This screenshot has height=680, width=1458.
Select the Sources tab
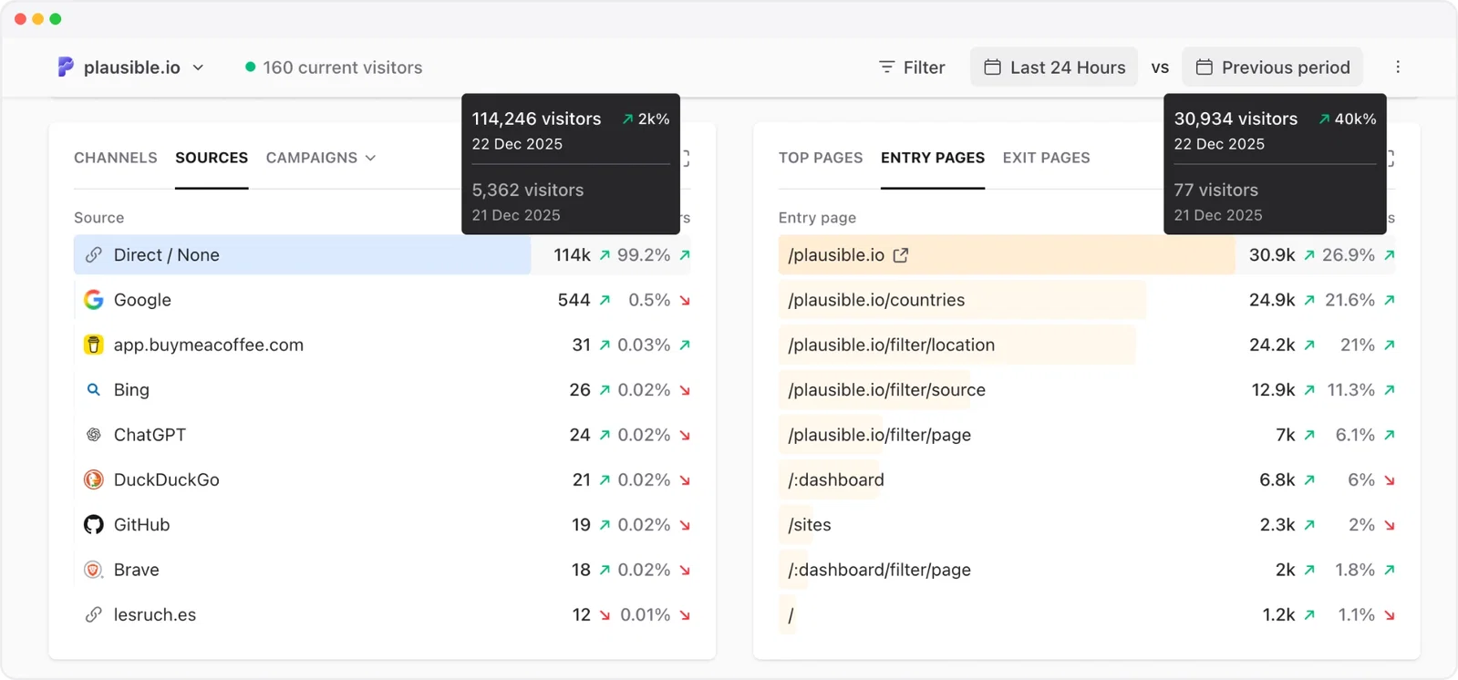pos(212,158)
